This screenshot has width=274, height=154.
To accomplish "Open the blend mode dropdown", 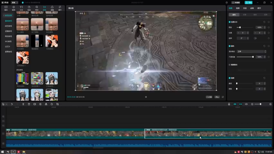I will [x=251, y=52].
